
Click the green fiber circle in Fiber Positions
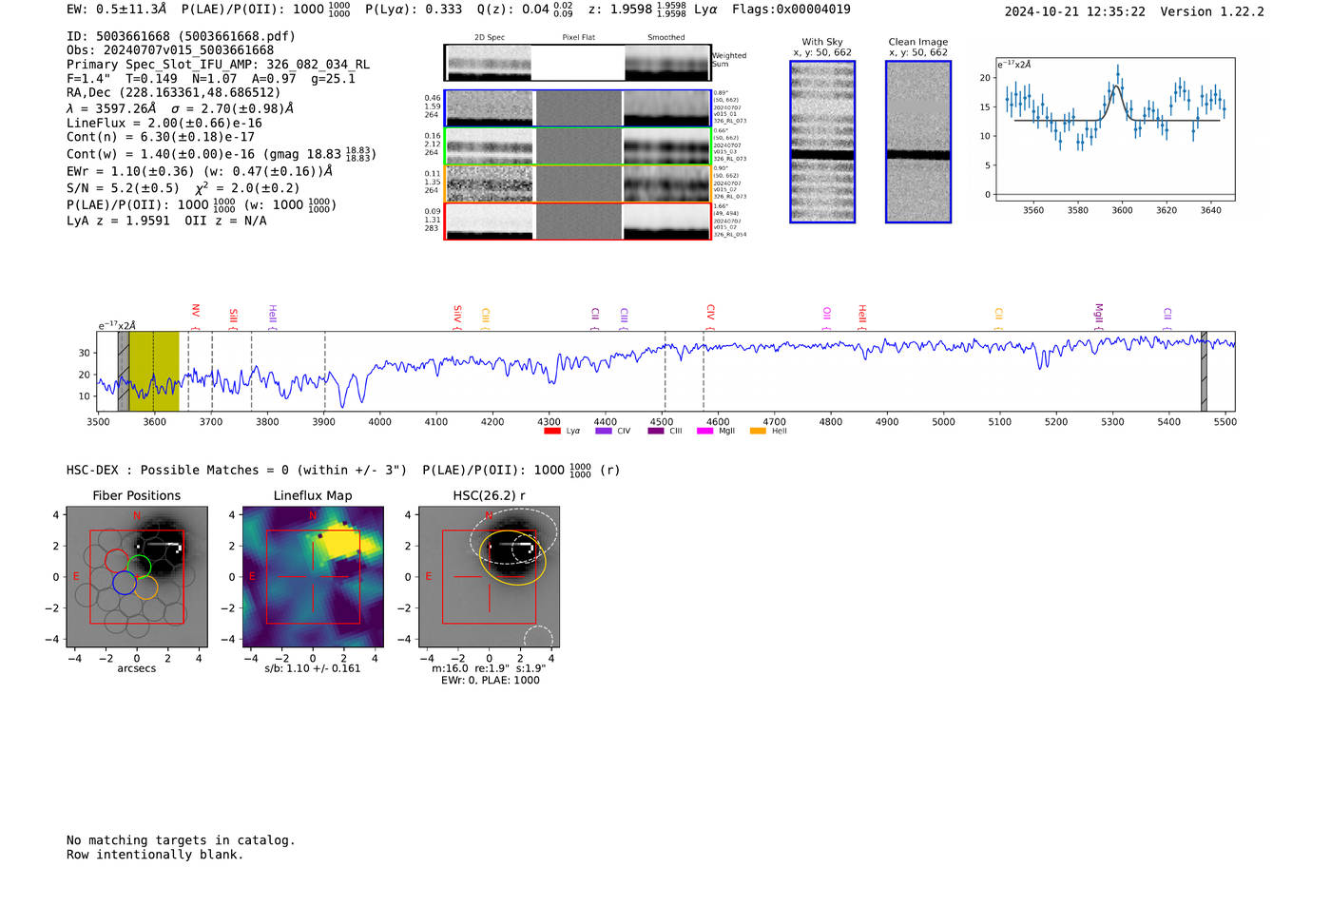139,568
